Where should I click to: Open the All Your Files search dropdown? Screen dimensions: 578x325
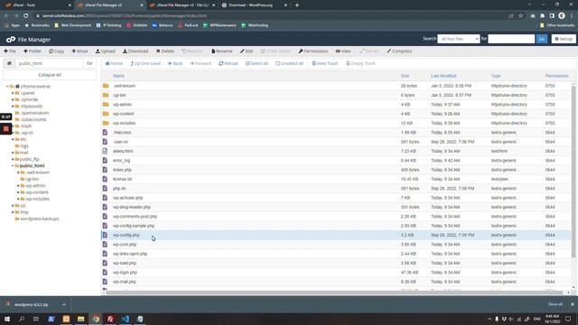click(459, 39)
